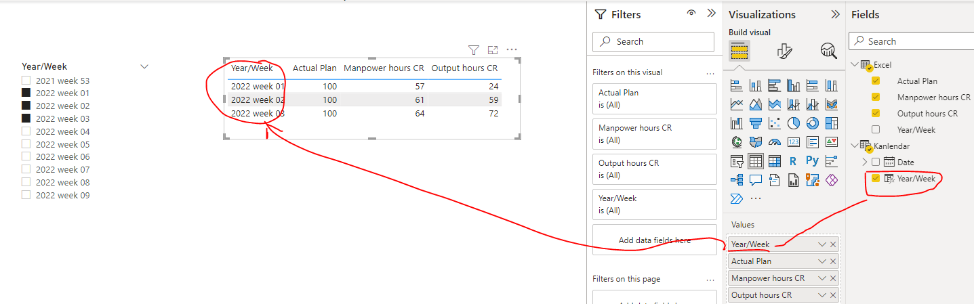The image size is (974, 304).
Task: Click the Fields pane search box
Action: (x=911, y=41)
